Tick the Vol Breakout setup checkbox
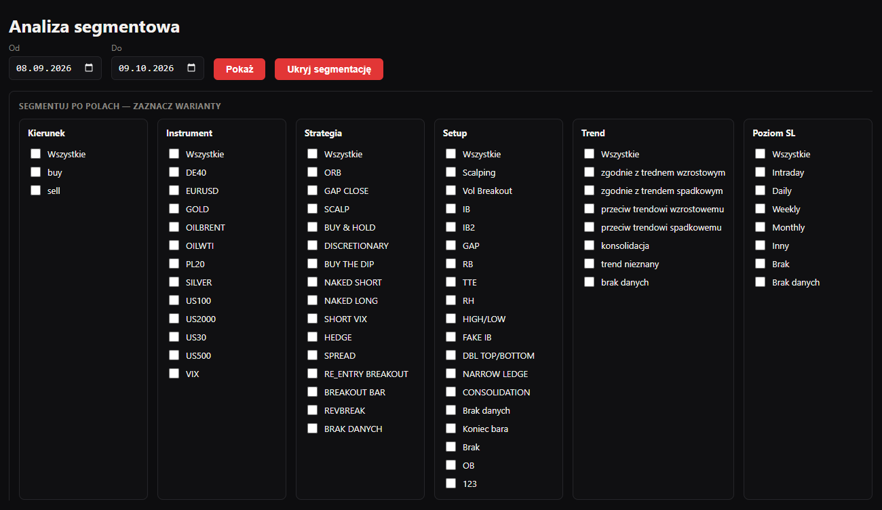The width and height of the screenshot is (882, 510). (451, 191)
